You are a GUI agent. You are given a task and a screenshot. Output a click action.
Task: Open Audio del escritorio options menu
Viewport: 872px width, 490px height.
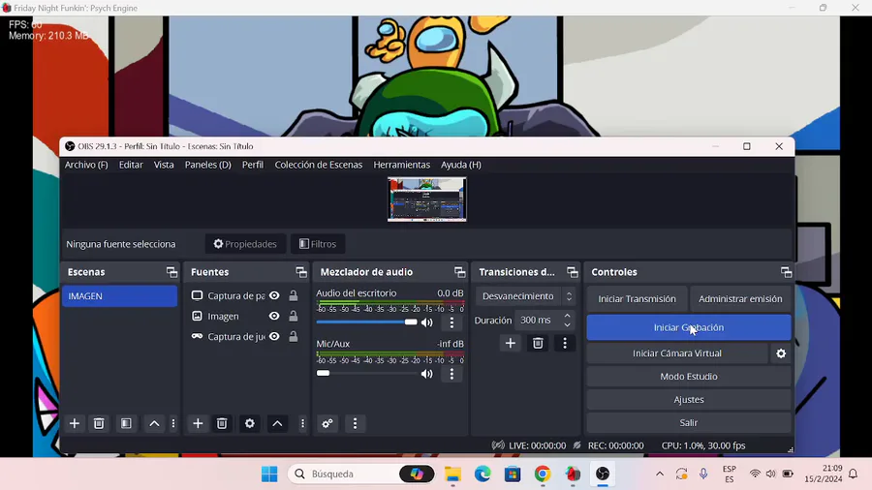click(452, 322)
